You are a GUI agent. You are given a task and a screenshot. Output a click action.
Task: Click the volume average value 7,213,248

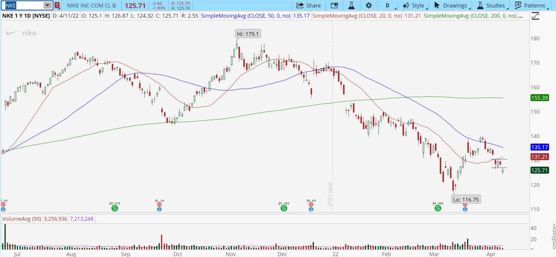point(82,219)
